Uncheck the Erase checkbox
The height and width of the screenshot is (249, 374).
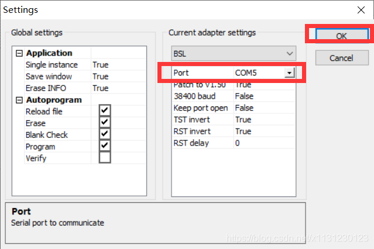click(x=105, y=123)
